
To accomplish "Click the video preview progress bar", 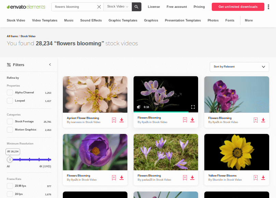I will (166, 112).
